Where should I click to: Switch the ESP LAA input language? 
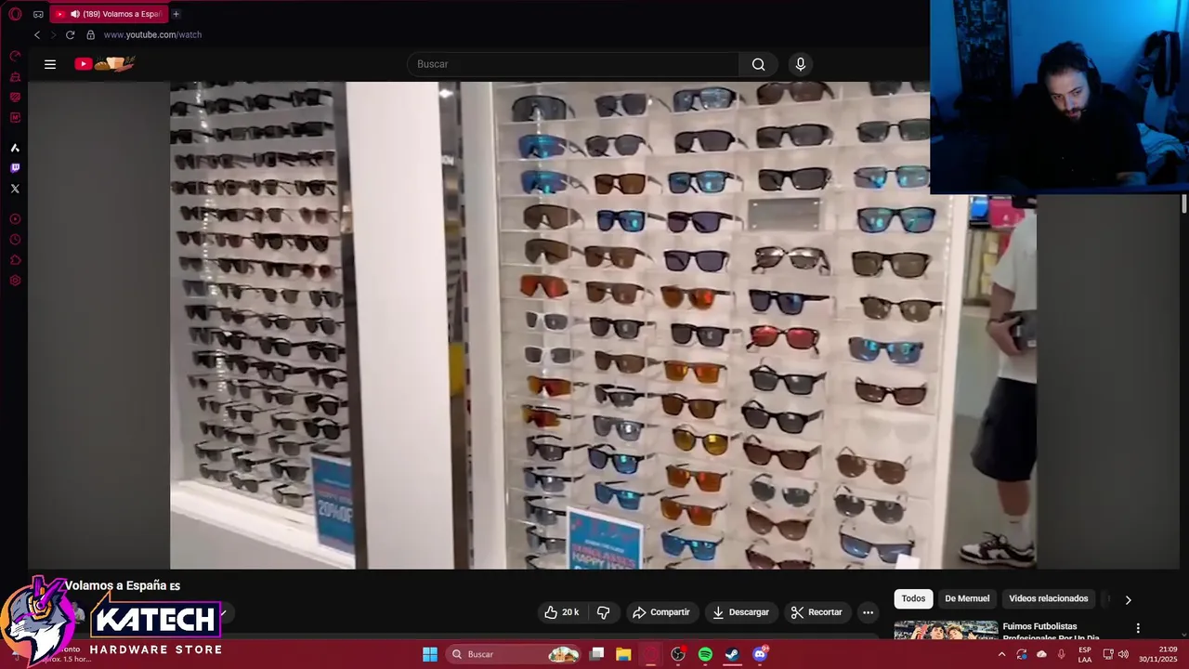pyautogui.click(x=1085, y=654)
